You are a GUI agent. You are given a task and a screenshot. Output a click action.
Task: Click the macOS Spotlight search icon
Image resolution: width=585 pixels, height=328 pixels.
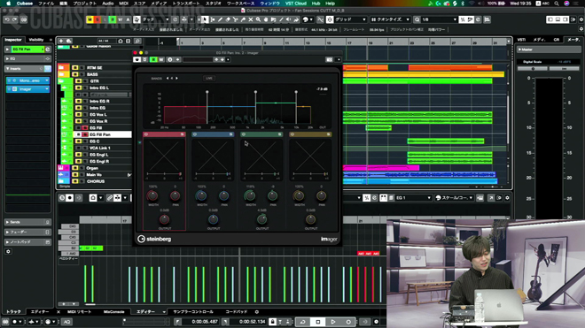coord(557,4)
